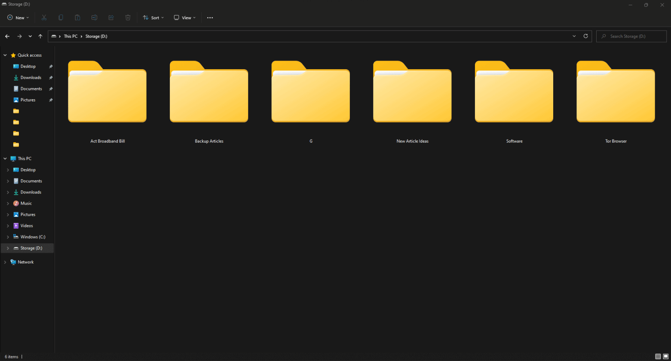The image size is (671, 361).
Task: Expand the Windows (C:) drive in the sidebar
Action: click(x=7, y=237)
